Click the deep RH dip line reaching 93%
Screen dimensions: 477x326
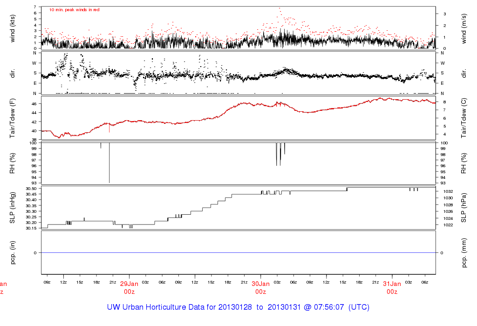click(109, 163)
